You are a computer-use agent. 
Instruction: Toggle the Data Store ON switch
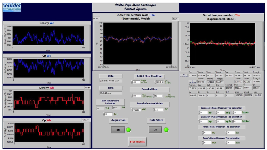pyautogui.click(x=155, y=130)
